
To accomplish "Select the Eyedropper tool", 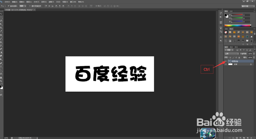I will click(x=1, y=31).
